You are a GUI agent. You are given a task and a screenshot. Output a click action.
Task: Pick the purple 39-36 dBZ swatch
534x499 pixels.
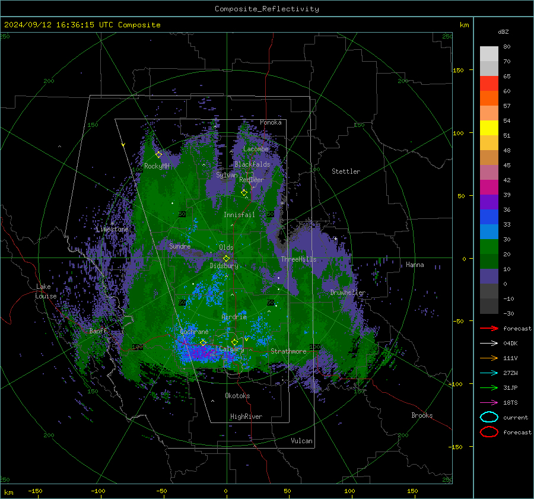[489, 202]
